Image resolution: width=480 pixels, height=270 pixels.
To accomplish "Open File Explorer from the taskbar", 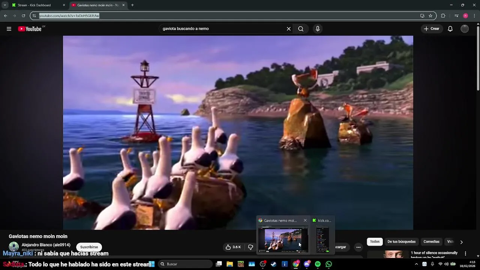I will (229, 264).
